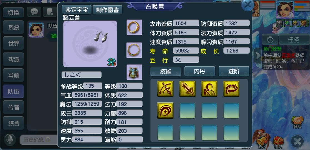
Task: Select the eye skill icon
Action: [165, 111]
